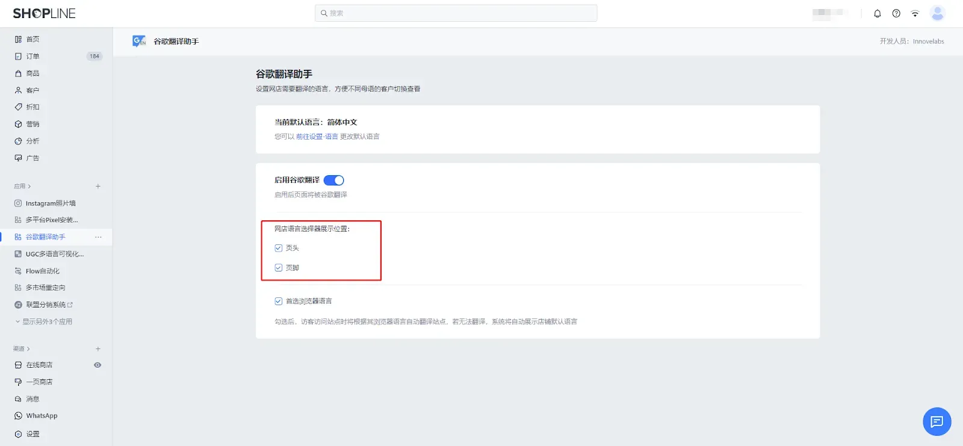Open the blue live chat bubble
The height and width of the screenshot is (446, 963).
[937, 422]
